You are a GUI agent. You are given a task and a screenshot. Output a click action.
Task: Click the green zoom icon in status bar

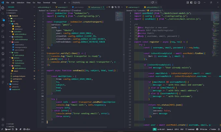point(154,129)
